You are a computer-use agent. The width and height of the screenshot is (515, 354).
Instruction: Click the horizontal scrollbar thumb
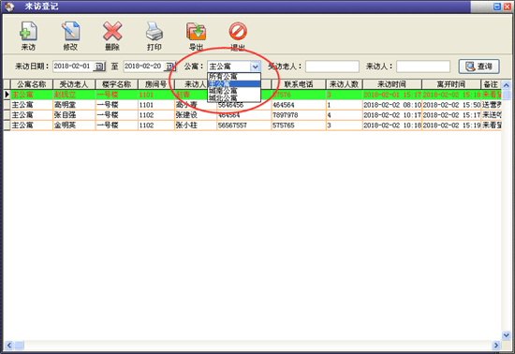(x=19, y=346)
